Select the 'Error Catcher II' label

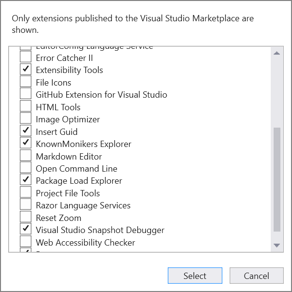click(64, 58)
